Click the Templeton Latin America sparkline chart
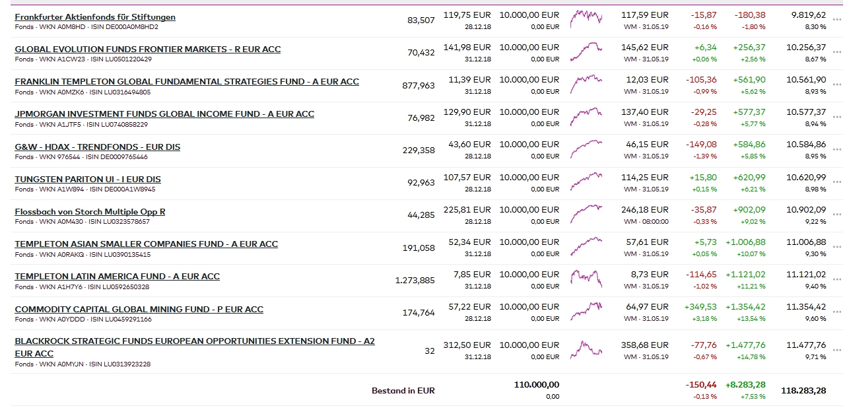849x408 pixels. [x=586, y=278]
